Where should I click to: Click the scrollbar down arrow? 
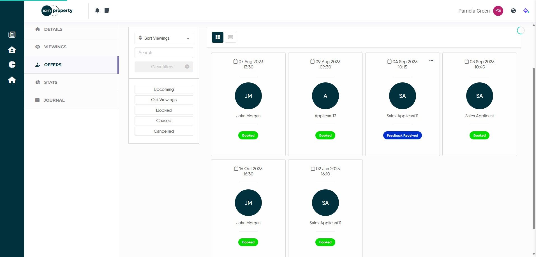[534, 254]
